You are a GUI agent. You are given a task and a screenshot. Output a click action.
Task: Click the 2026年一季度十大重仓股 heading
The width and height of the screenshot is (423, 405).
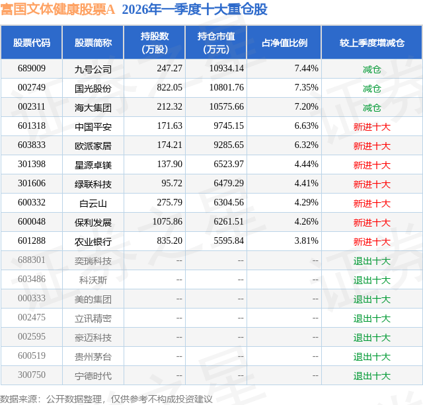194,9
